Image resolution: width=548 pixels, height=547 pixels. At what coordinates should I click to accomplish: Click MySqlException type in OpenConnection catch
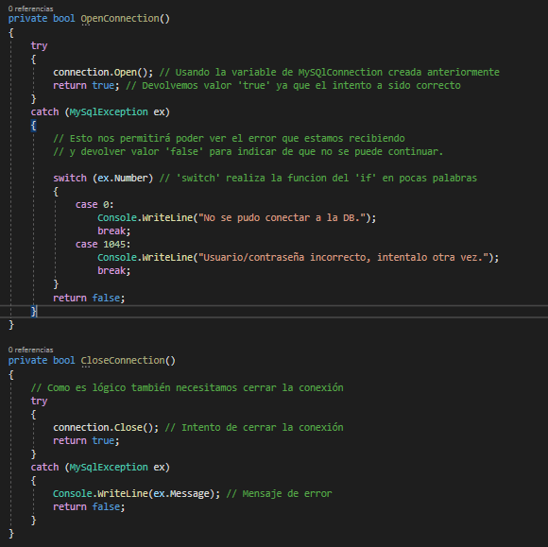click(x=109, y=112)
